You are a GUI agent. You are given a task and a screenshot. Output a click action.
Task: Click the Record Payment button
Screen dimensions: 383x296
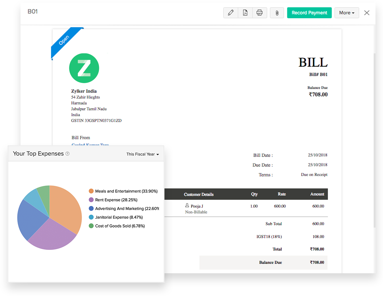click(x=309, y=12)
